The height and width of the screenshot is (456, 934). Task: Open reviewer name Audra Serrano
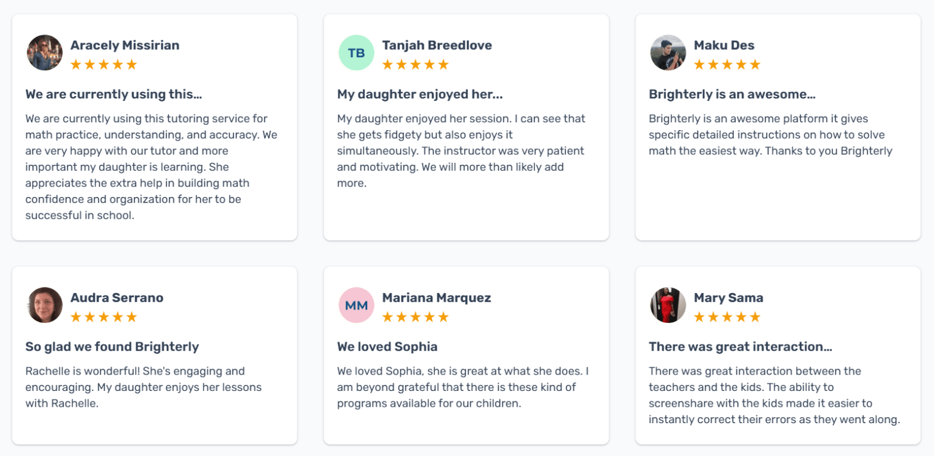pyautogui.click(x=117, y=297)
